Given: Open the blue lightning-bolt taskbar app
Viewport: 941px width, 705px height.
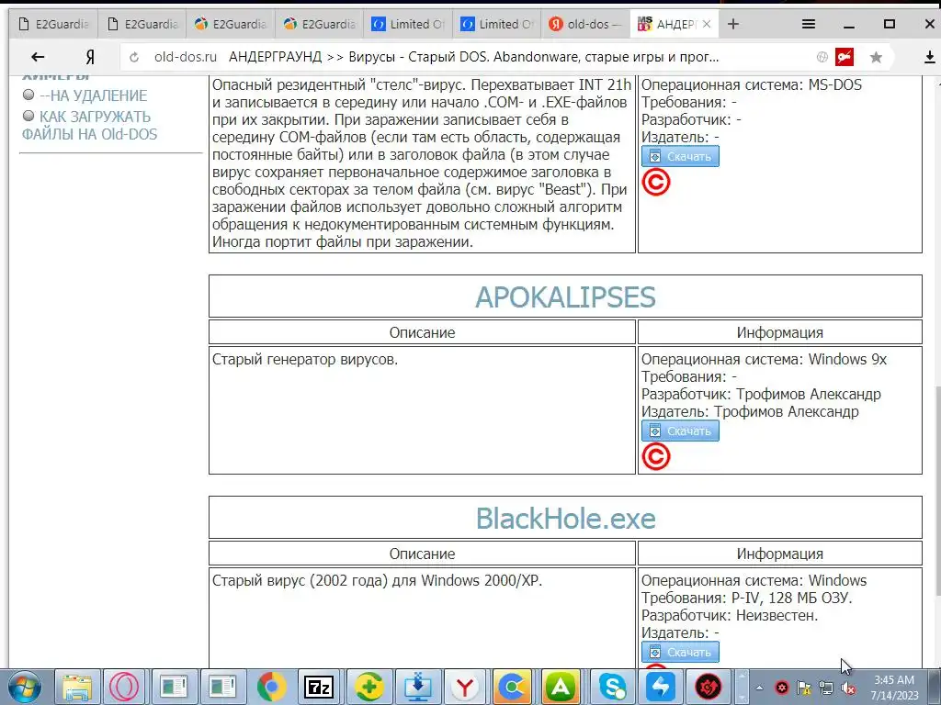Looking at the screenshot, I should [660, 687].
